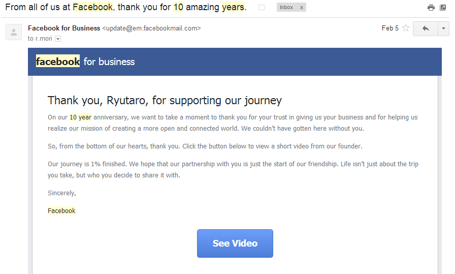Remove the Inbox label with x
The height and width of the screenshot is (274, 455).
coord(301,8)
